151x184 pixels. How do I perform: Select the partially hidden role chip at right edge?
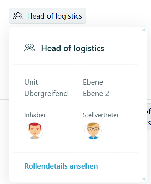pyautogui.click(x=149, y=117)
